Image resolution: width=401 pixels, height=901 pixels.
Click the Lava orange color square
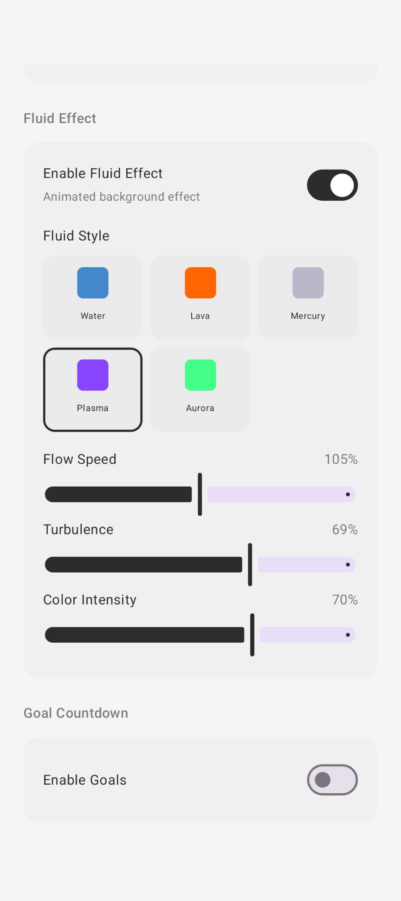coord(200,283)
